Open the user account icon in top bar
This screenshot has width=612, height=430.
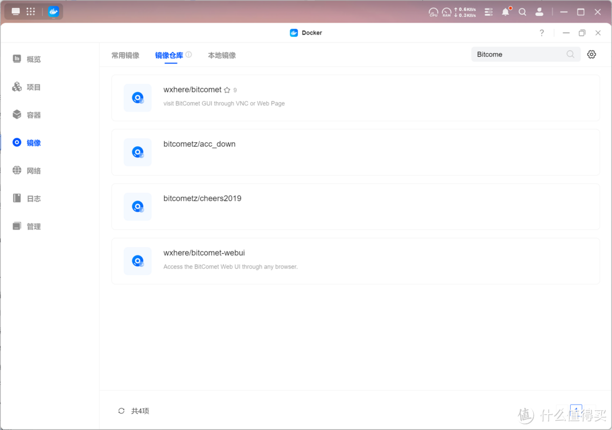click(x=539, y=11)
